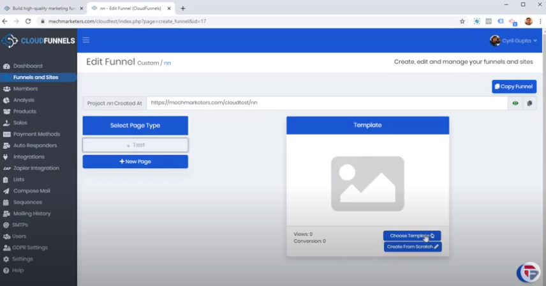
Task: Go to Zapier Integration in sidebar
Action: click(x=36, y=168)
